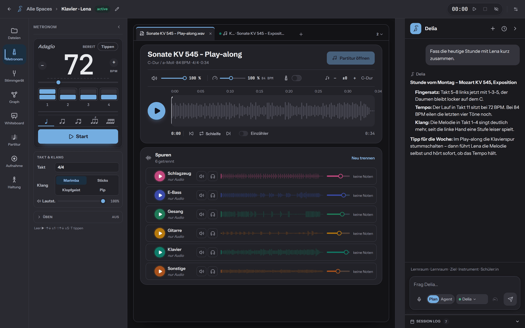Toggle metronome beat 1 accent
This screenshot has width=525, height=328.
point(47,94)
